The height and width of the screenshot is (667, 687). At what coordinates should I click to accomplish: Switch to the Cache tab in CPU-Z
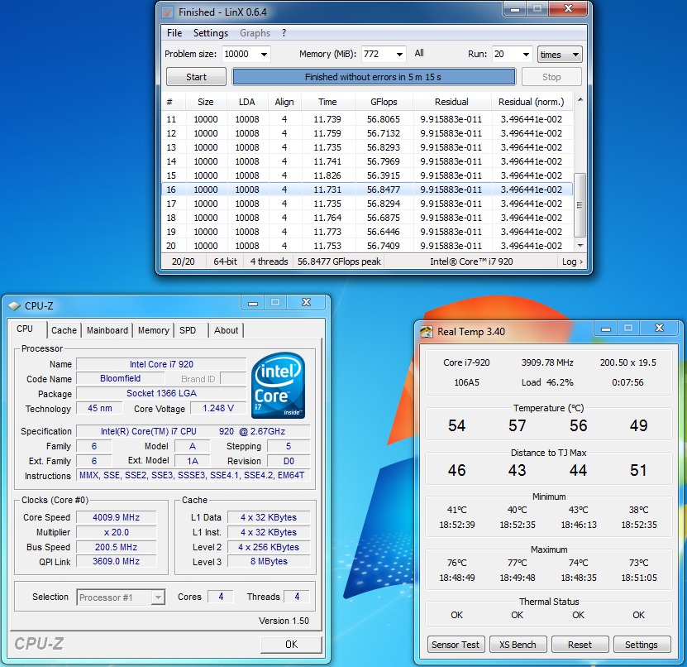coord(64,330)
